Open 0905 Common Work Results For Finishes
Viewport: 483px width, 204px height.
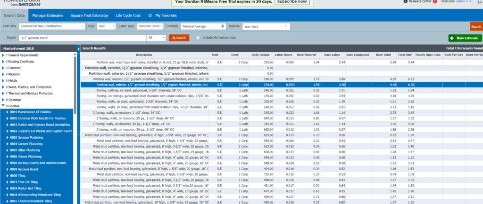(38, 118)
